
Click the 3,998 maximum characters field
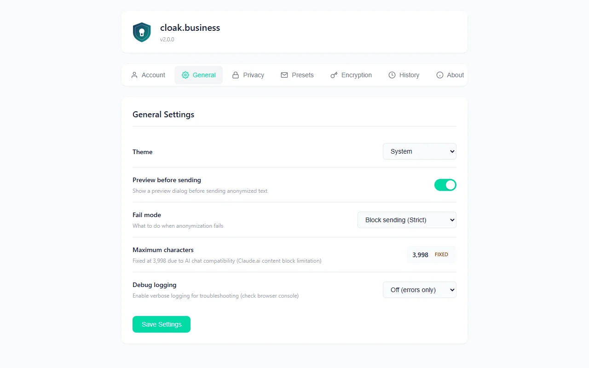[420, 255]
